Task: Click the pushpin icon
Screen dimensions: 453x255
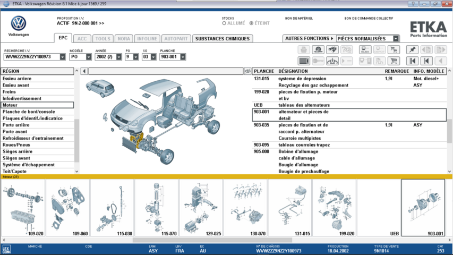Action: tap(412, 50)
